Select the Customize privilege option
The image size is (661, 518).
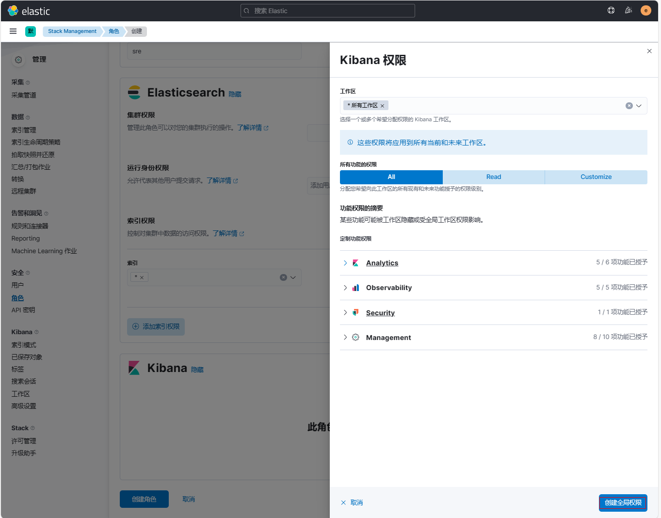pos(596,177)
